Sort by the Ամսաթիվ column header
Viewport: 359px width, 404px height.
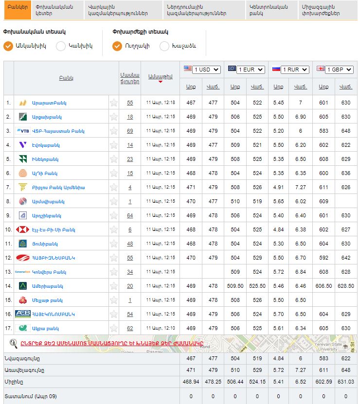pyautogui.click(x=161, y=76)
